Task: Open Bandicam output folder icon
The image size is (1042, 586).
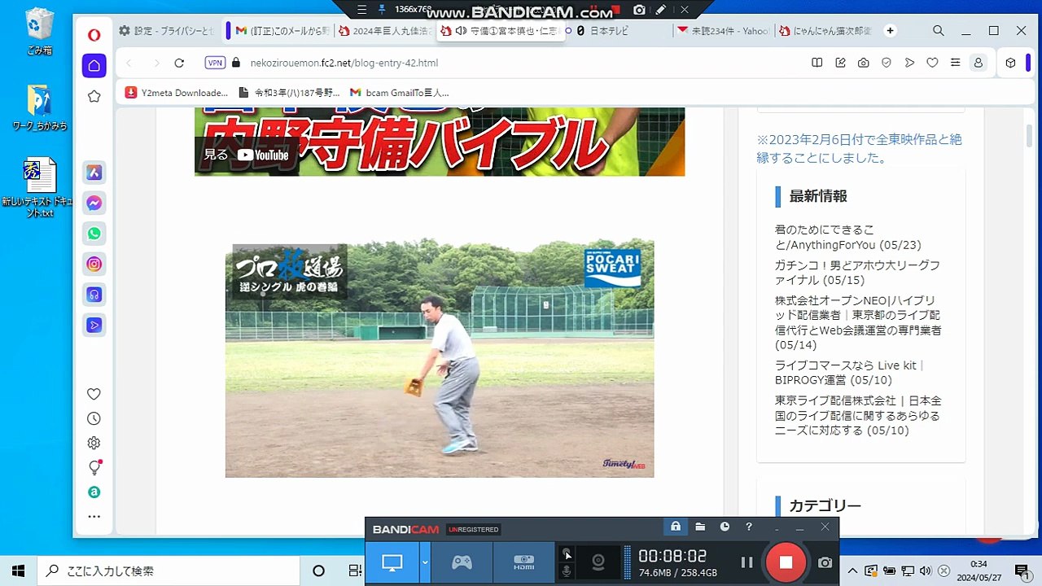Action: coord(700,527)
